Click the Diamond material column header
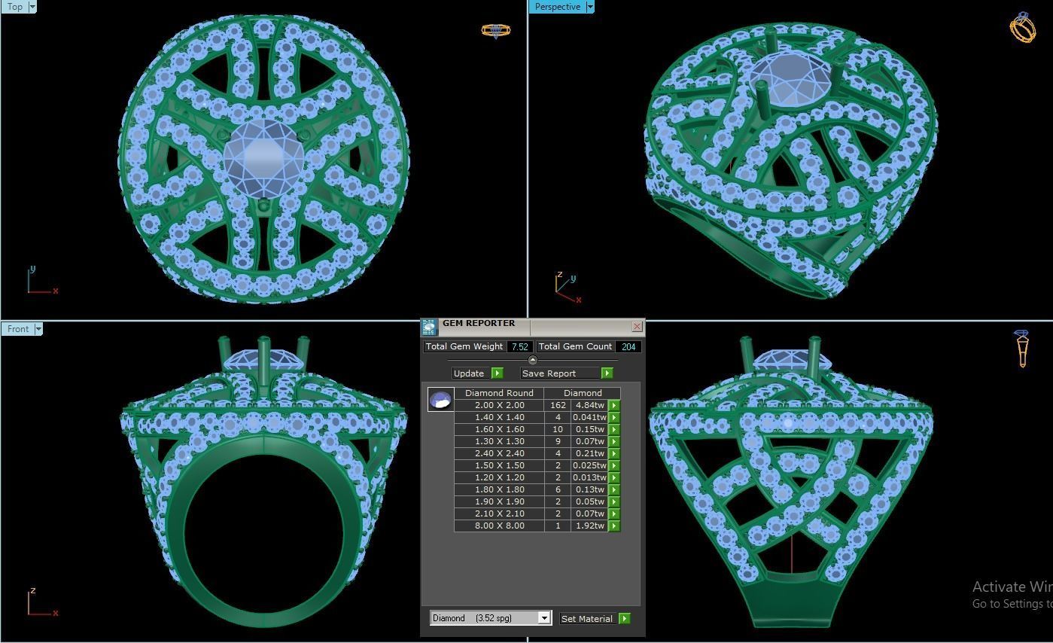1053x643 pixels. [583, 393]
